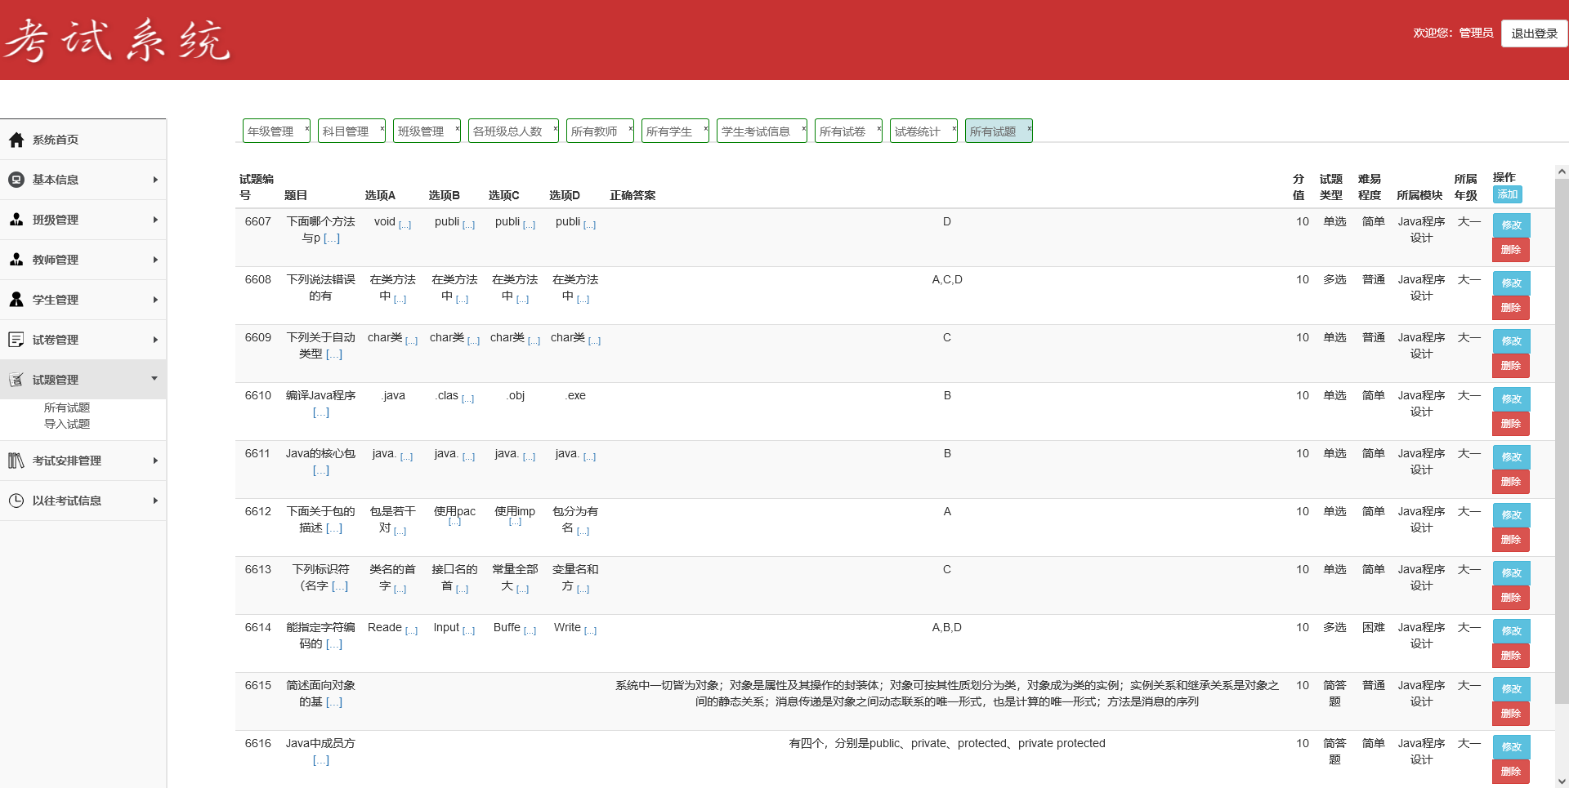Screen dimensions: 1569x788
Task: Close the 各班级总人数 tab
Action: tap(555, 128)
